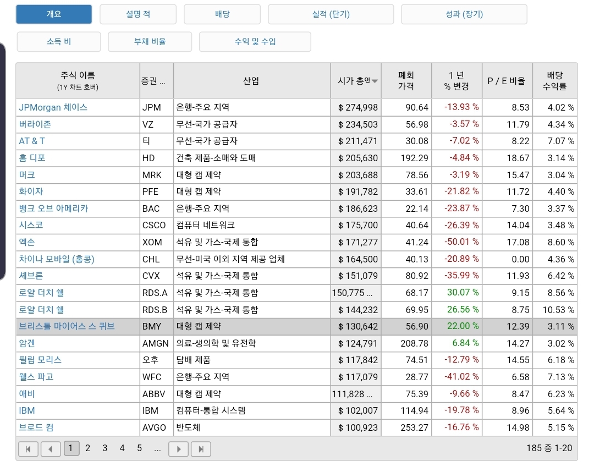Viewport: 594px width, 466px height.
Task: Go to page 5
Action: point(139,448)
